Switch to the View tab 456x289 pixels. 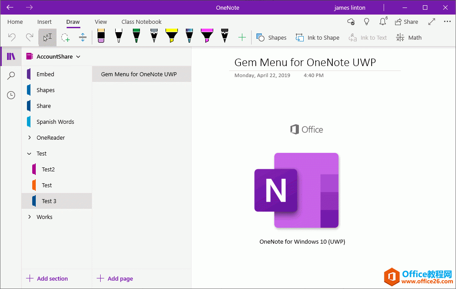click(101, 22)
